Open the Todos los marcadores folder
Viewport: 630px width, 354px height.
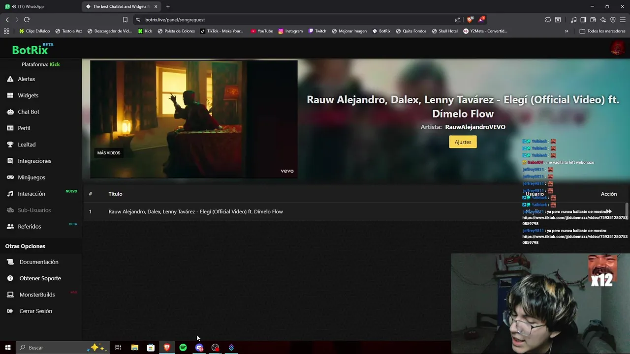click(602, 31)
